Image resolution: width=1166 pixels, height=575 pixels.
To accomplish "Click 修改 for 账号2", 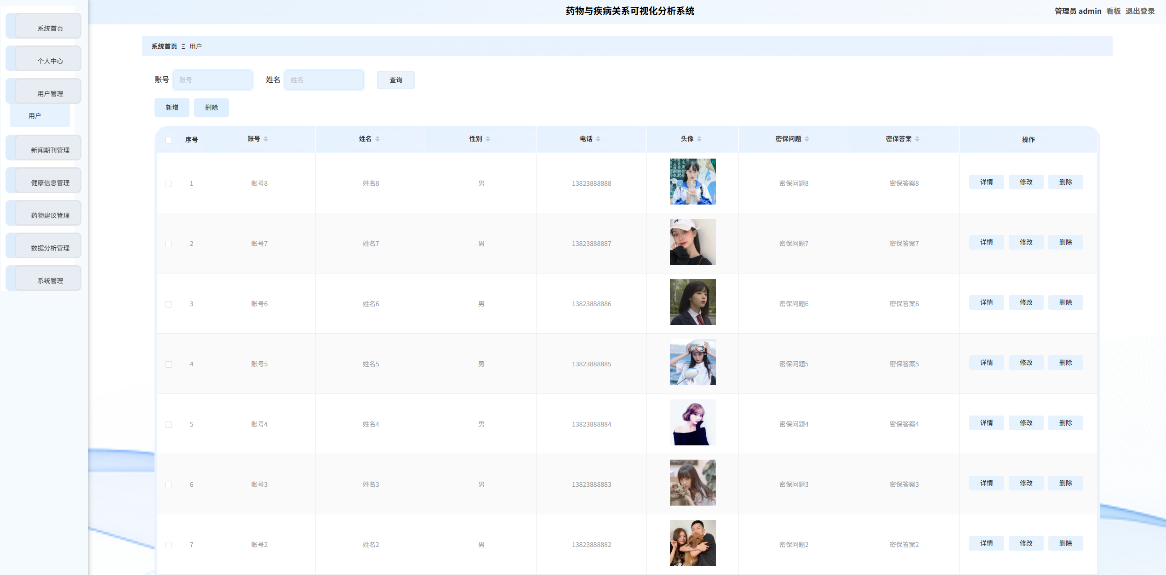I will tap(1026, 543).
